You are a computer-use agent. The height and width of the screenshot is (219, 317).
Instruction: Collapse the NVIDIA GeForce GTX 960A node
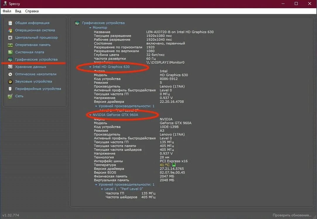(90, 115)
